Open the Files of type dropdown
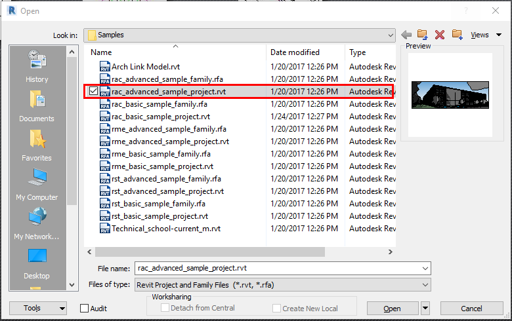Image resolution: width=512 pixels, height=321 pixels. (283, 285)
